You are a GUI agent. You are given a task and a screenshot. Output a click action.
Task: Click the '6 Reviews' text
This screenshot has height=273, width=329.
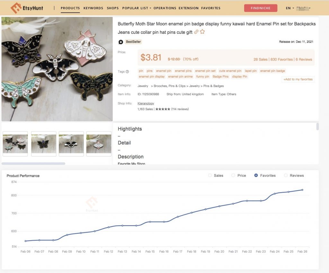click(304, 60)
